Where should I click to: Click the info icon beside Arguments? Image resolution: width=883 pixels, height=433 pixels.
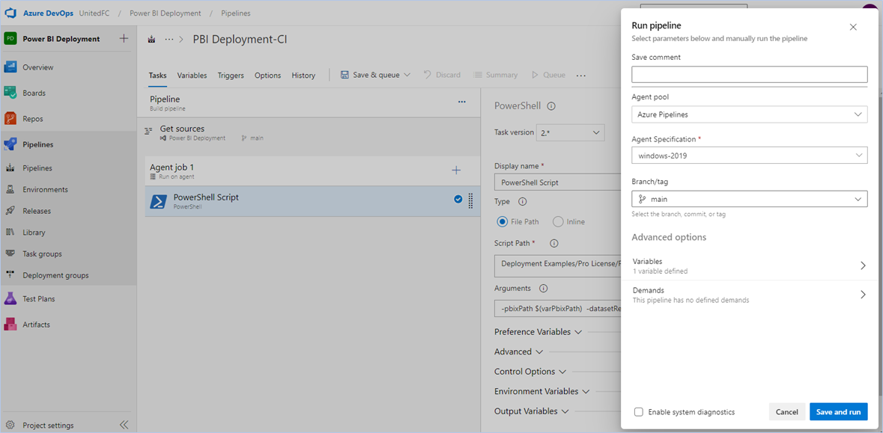click(x=544, y=288)
